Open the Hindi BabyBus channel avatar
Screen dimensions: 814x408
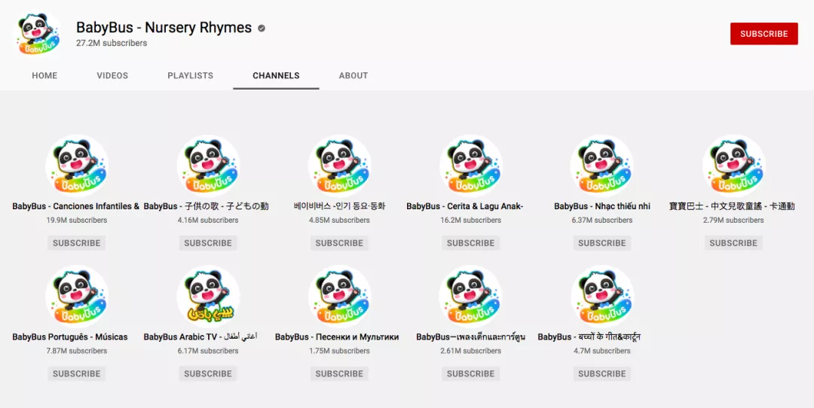coord(602,296)
